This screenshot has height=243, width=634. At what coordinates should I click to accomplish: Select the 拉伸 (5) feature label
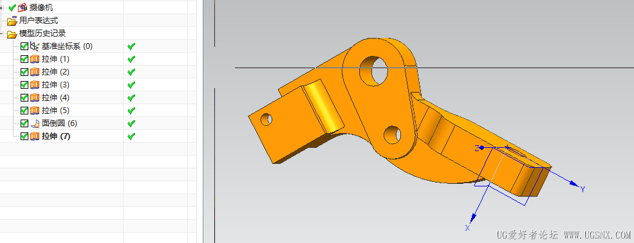pos(56,111)
